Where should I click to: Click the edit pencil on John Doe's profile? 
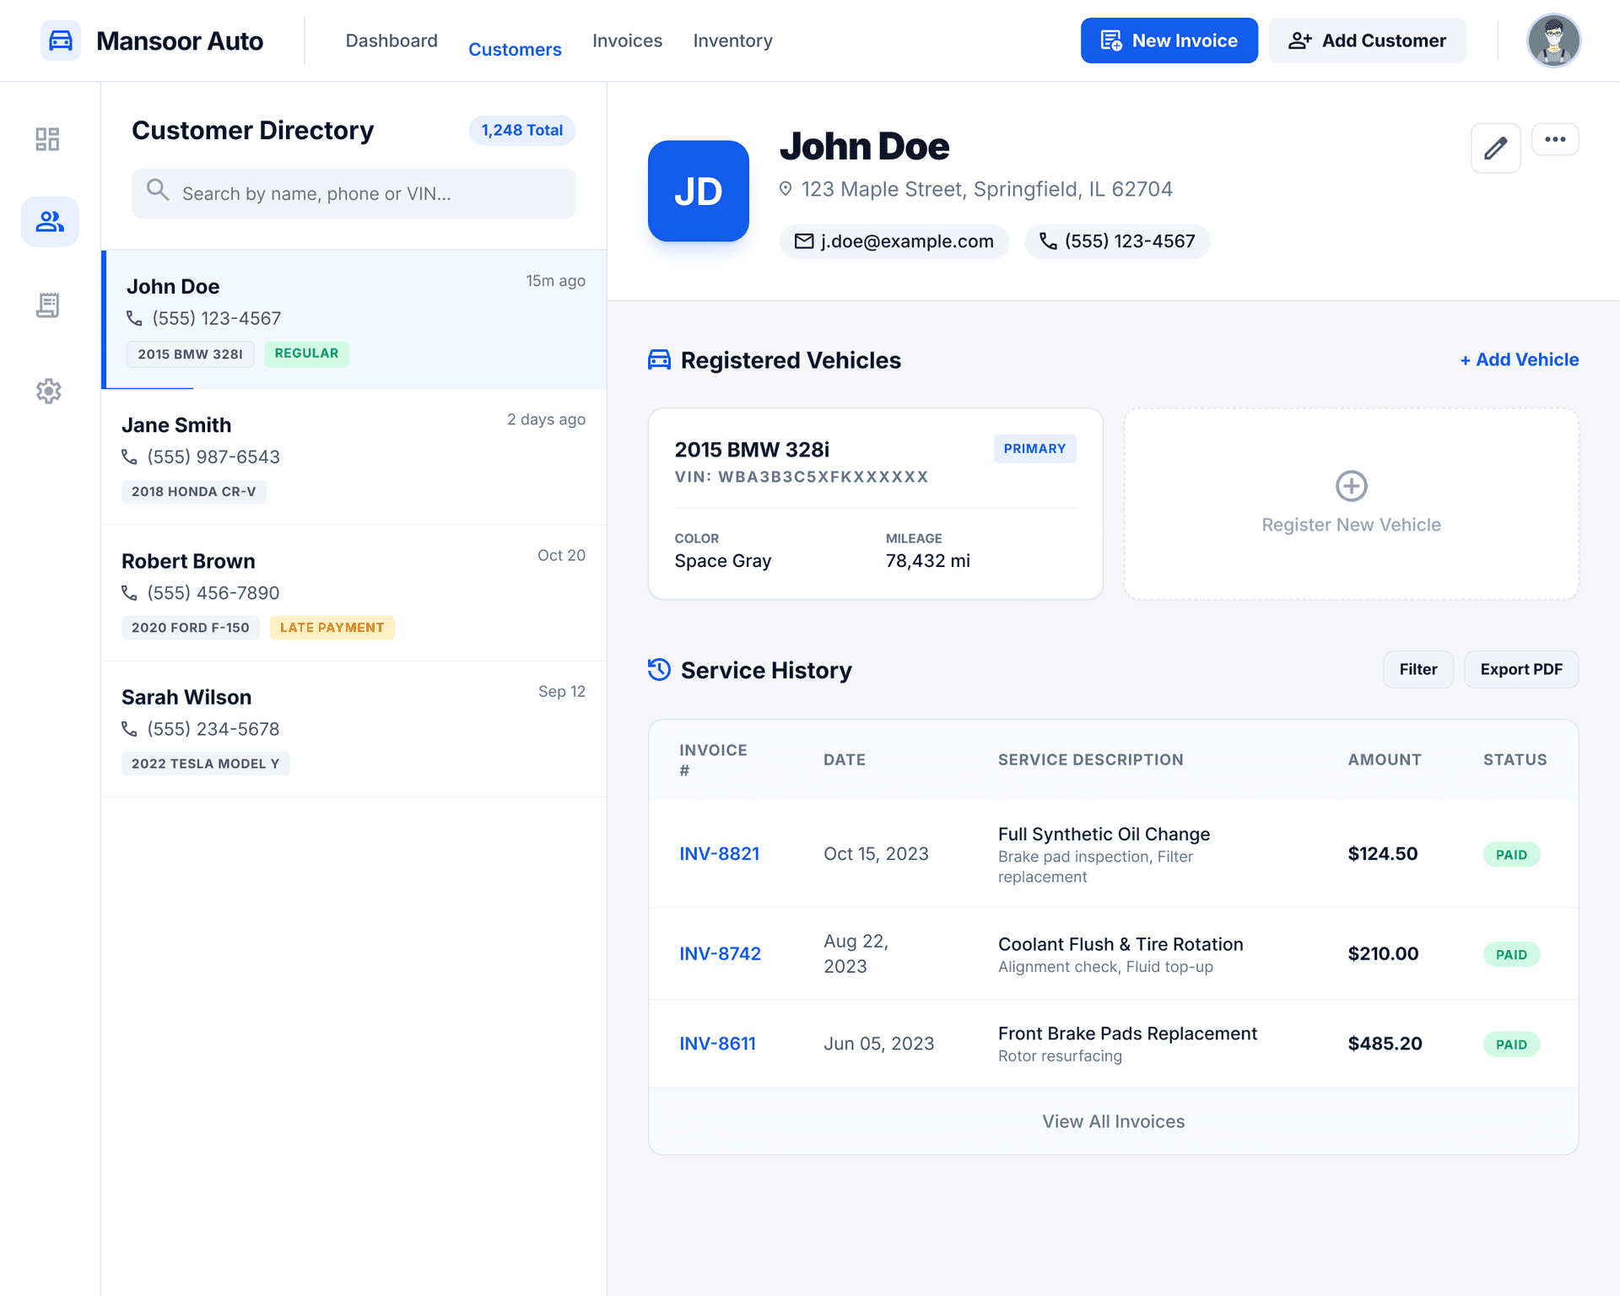tap(1494, 148)
